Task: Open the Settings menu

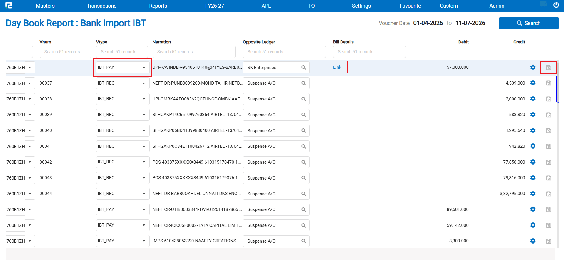Action: 361,6
